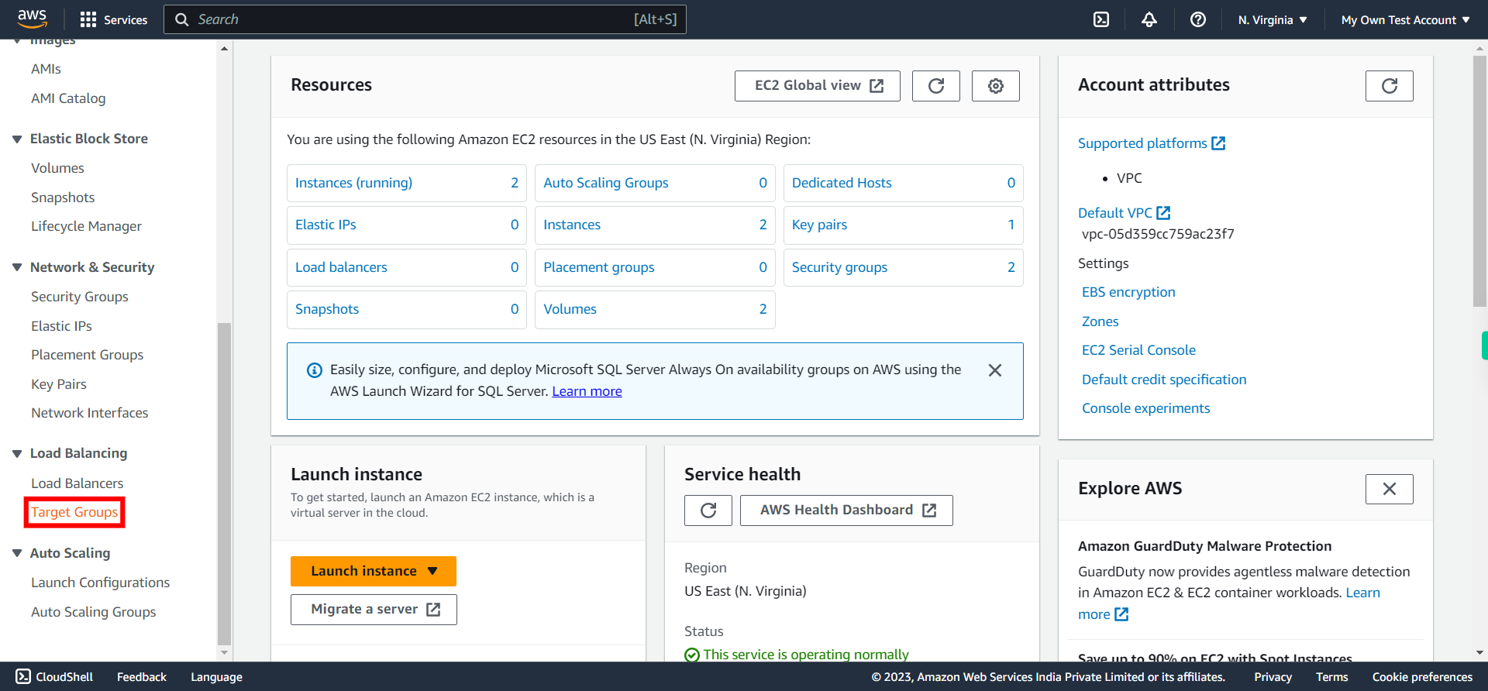Open Placement Groups in the sidebar
This screenshot has width=1488, height=691.
[x=87, y=355]
